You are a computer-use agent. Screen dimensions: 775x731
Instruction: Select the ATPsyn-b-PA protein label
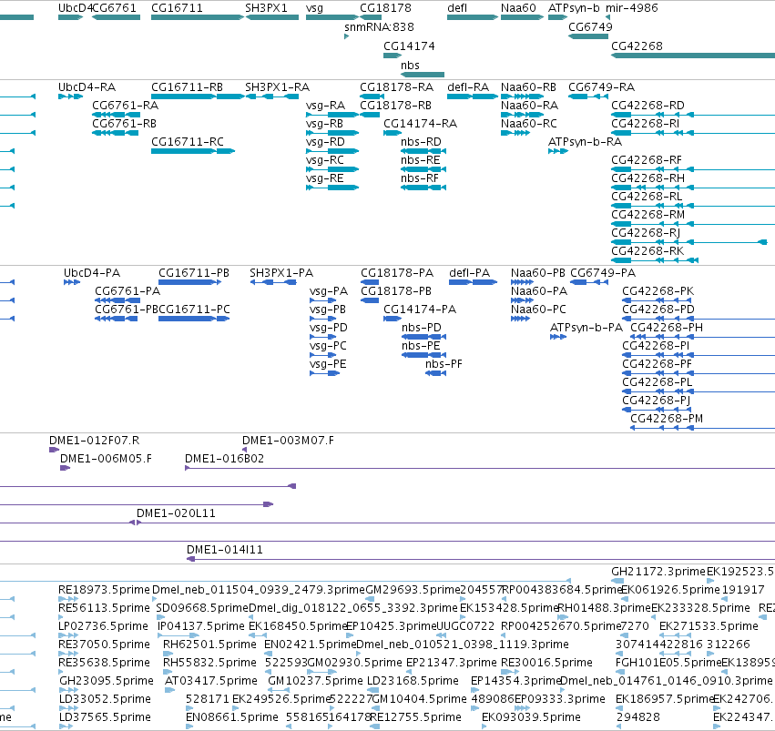pos(586,328)
